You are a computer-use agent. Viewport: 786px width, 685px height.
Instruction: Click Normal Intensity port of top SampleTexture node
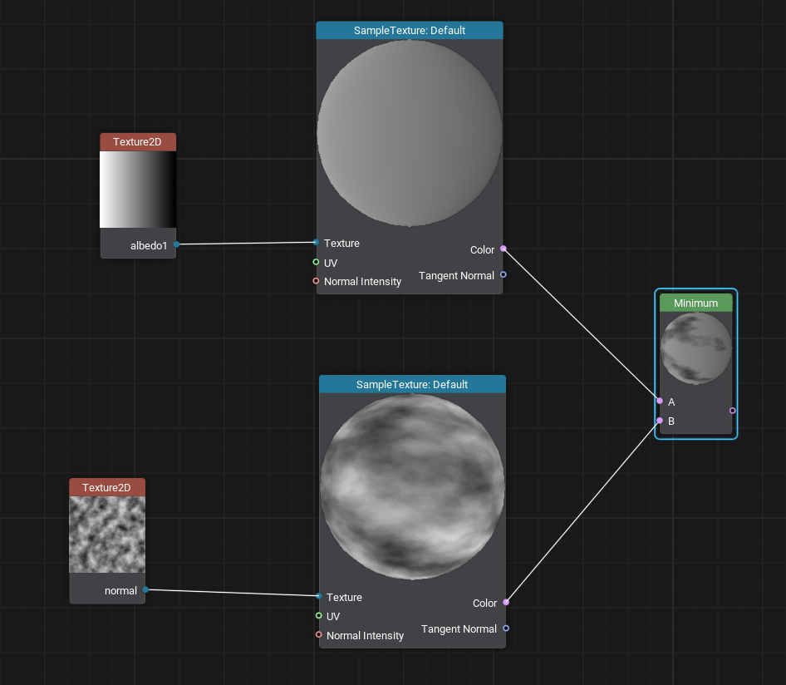click(x=316, y=281)
